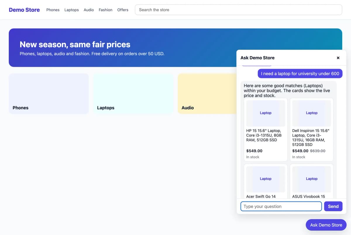Close the Ask Demo Store chat panel
Image resolution: width=351 pixels, height=235 pixels.
pos(338,58)
